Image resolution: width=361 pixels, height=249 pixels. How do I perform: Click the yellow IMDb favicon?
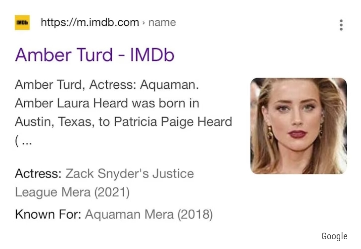[x=22, y=23]
